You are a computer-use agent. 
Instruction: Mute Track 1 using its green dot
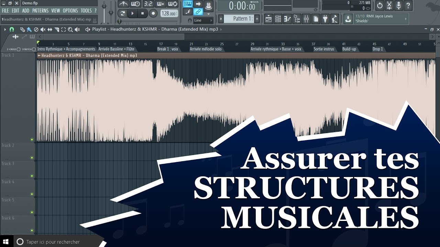point(32,140)
